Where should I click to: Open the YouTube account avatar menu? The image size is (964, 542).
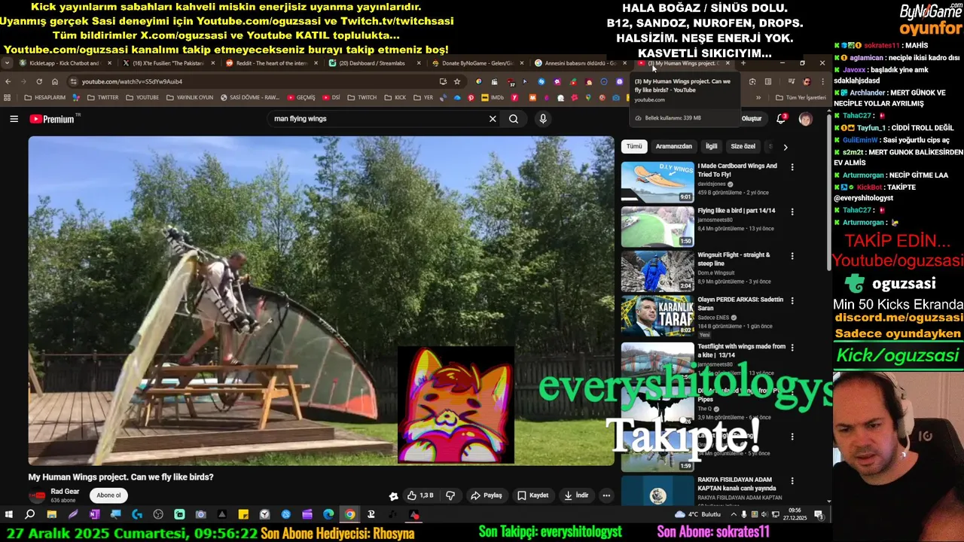805,119
